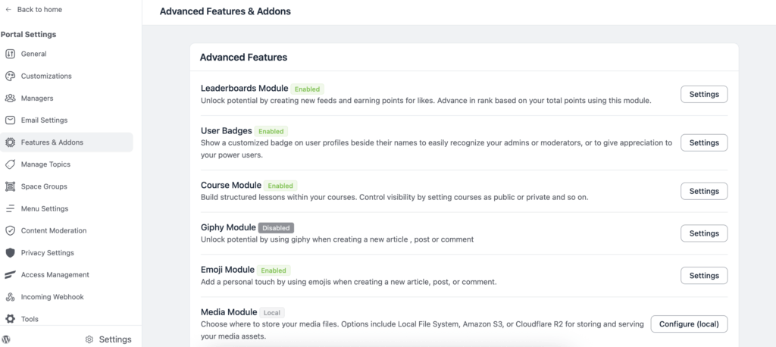Viewport: 776px width, 347px height.
Task: Click the Email Settings envelope icon
Action: click(x=10, y=120)
